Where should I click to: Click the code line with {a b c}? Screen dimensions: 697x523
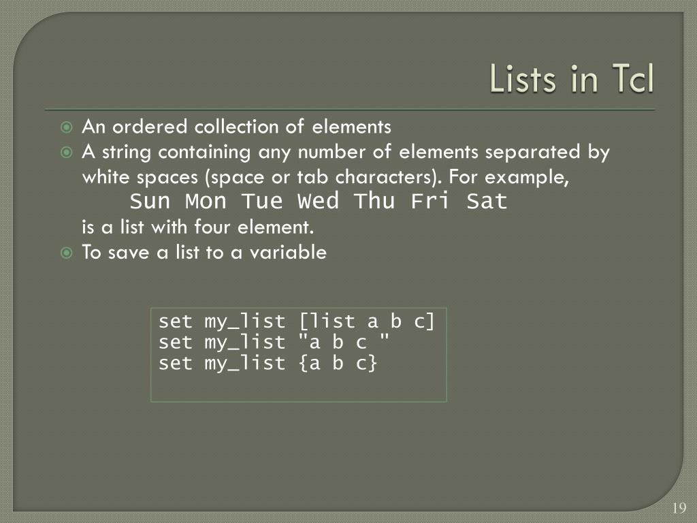pyautogui.click(x=268, y=364)
